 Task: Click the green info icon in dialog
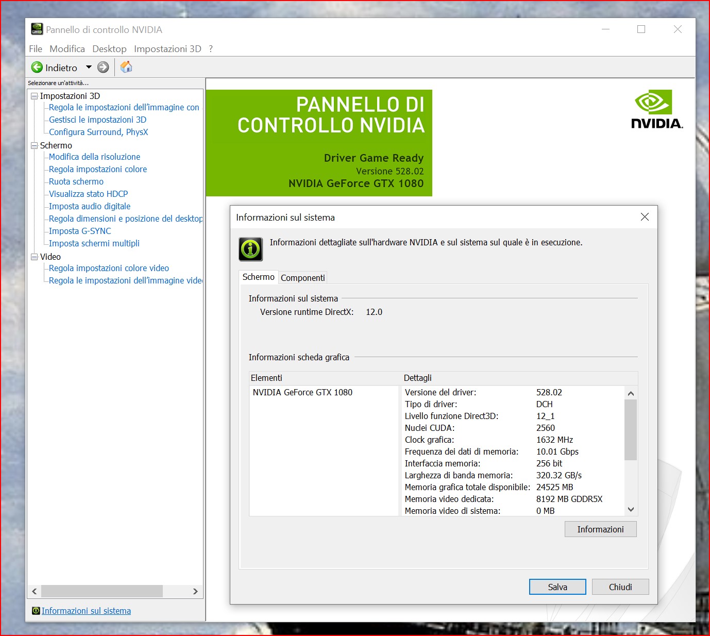[x=251, y=249]
